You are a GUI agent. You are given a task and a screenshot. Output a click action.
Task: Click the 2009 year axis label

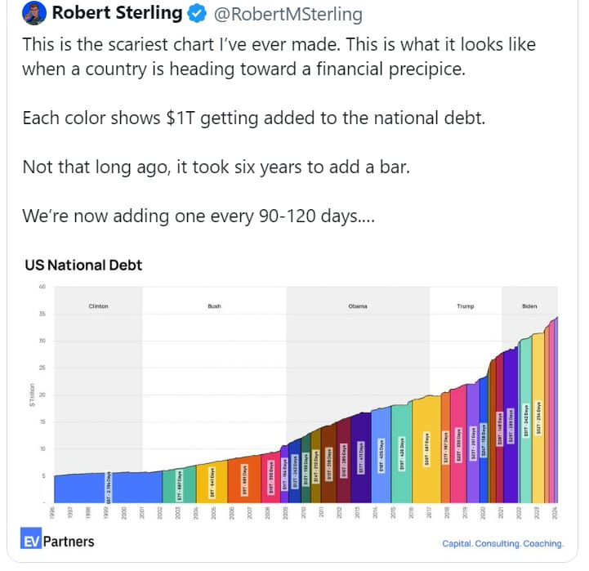point(285,513)
